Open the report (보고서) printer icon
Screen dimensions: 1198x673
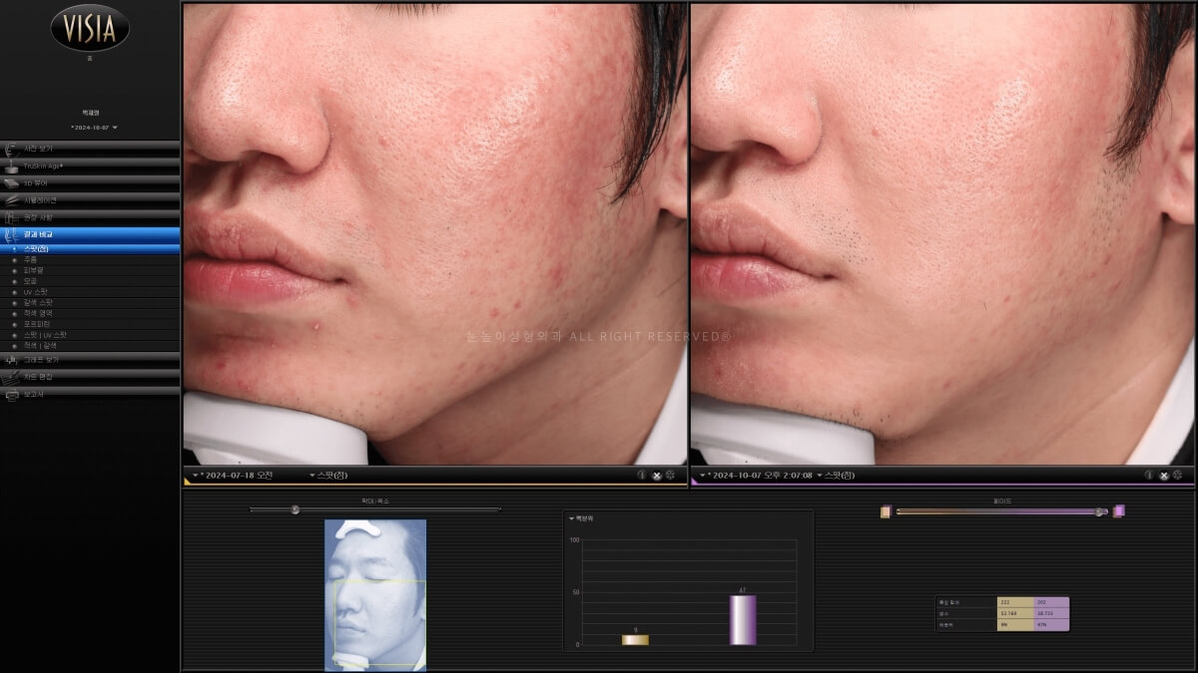pyautogui.click(x=12, y=395)
